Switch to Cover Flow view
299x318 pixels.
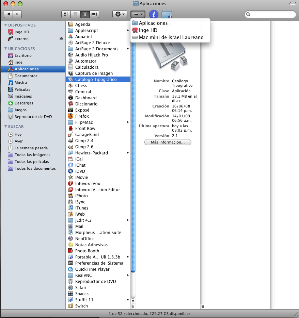click(94, 14)
